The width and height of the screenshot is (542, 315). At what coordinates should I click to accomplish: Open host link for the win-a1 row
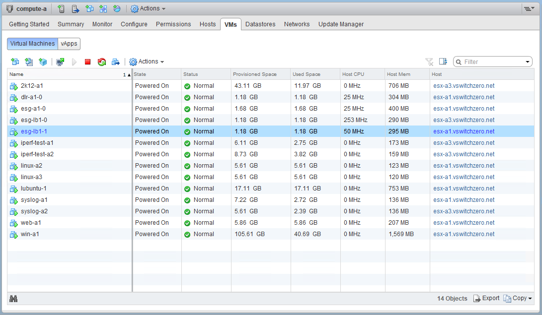[x=464, y=234]
